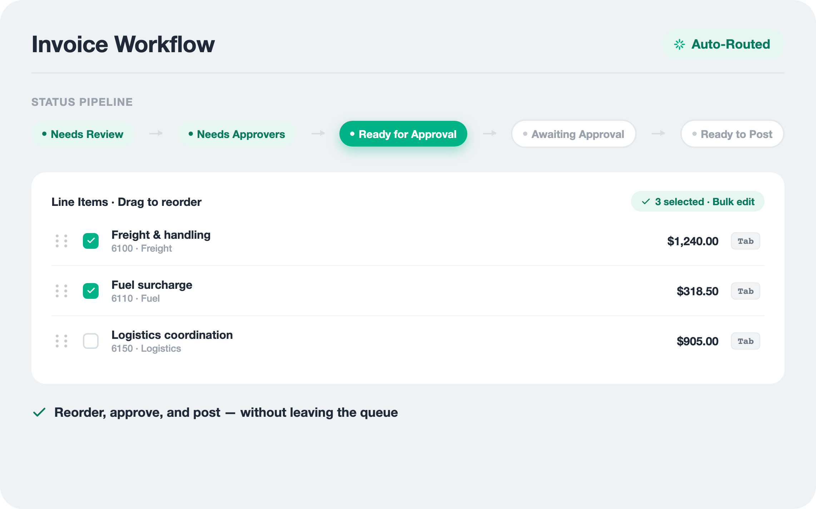
Task: Click the Invoice Workflow title
Action: tap(123, 44)
